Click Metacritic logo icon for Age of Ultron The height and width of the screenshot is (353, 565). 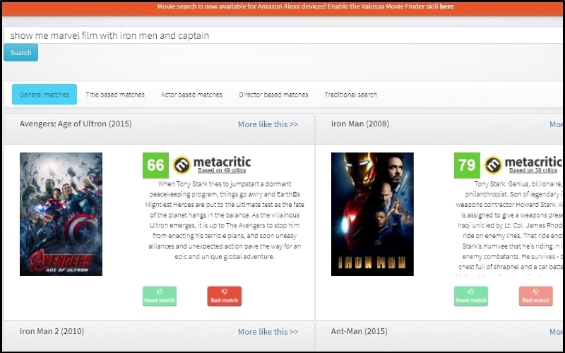pos(182,165)
